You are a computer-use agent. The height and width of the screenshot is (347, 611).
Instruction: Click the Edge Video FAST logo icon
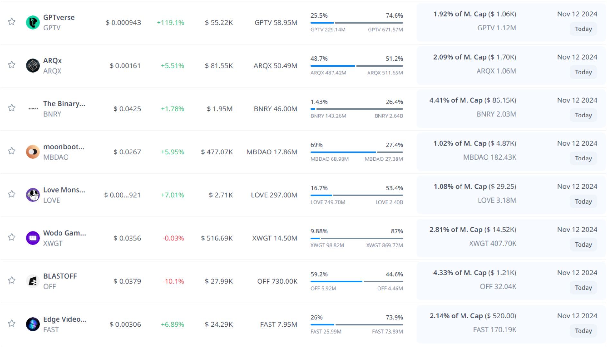(x=32, y=324)
